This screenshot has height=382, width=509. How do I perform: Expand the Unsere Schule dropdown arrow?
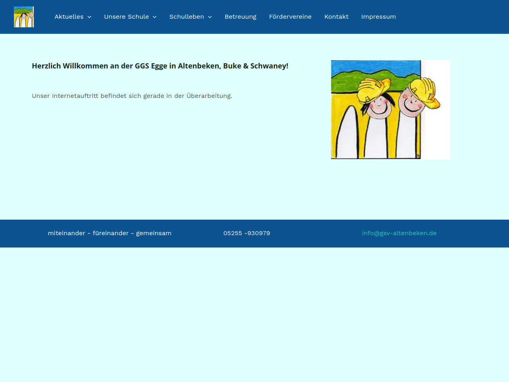[x=155, y=17]
